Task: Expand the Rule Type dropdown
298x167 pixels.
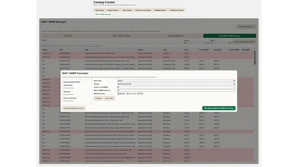Action: [176, 81]
